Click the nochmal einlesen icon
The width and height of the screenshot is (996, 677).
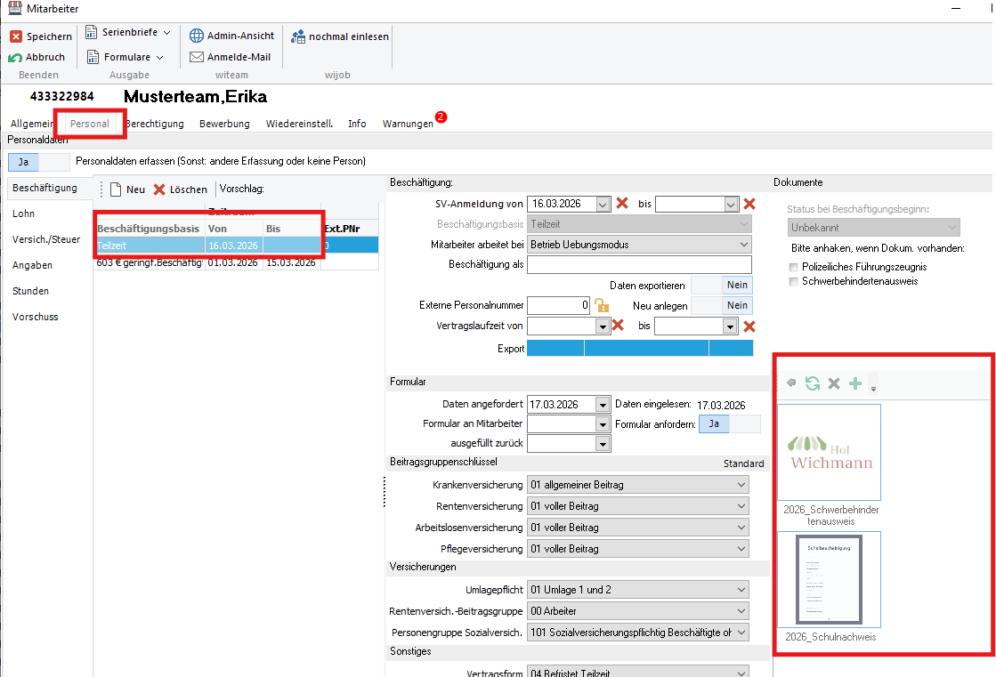298,36
